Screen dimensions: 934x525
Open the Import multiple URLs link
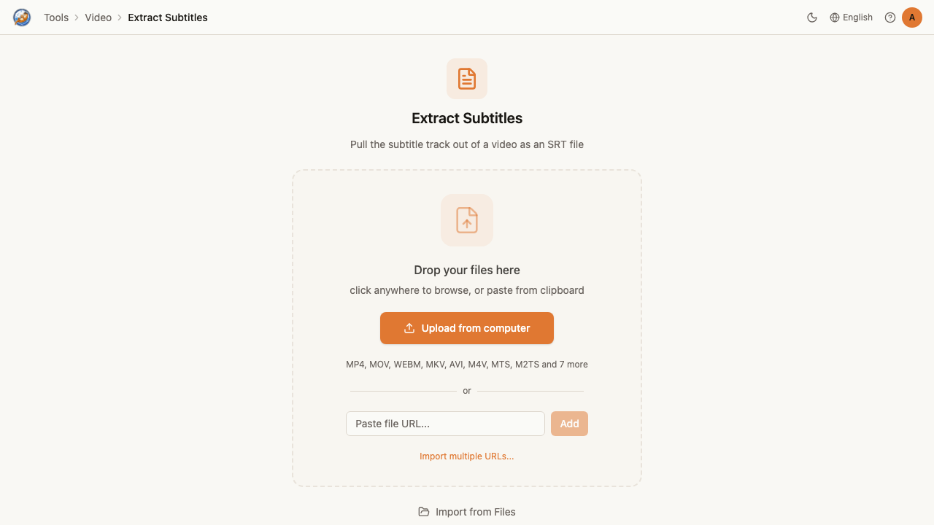pos(467,456)
